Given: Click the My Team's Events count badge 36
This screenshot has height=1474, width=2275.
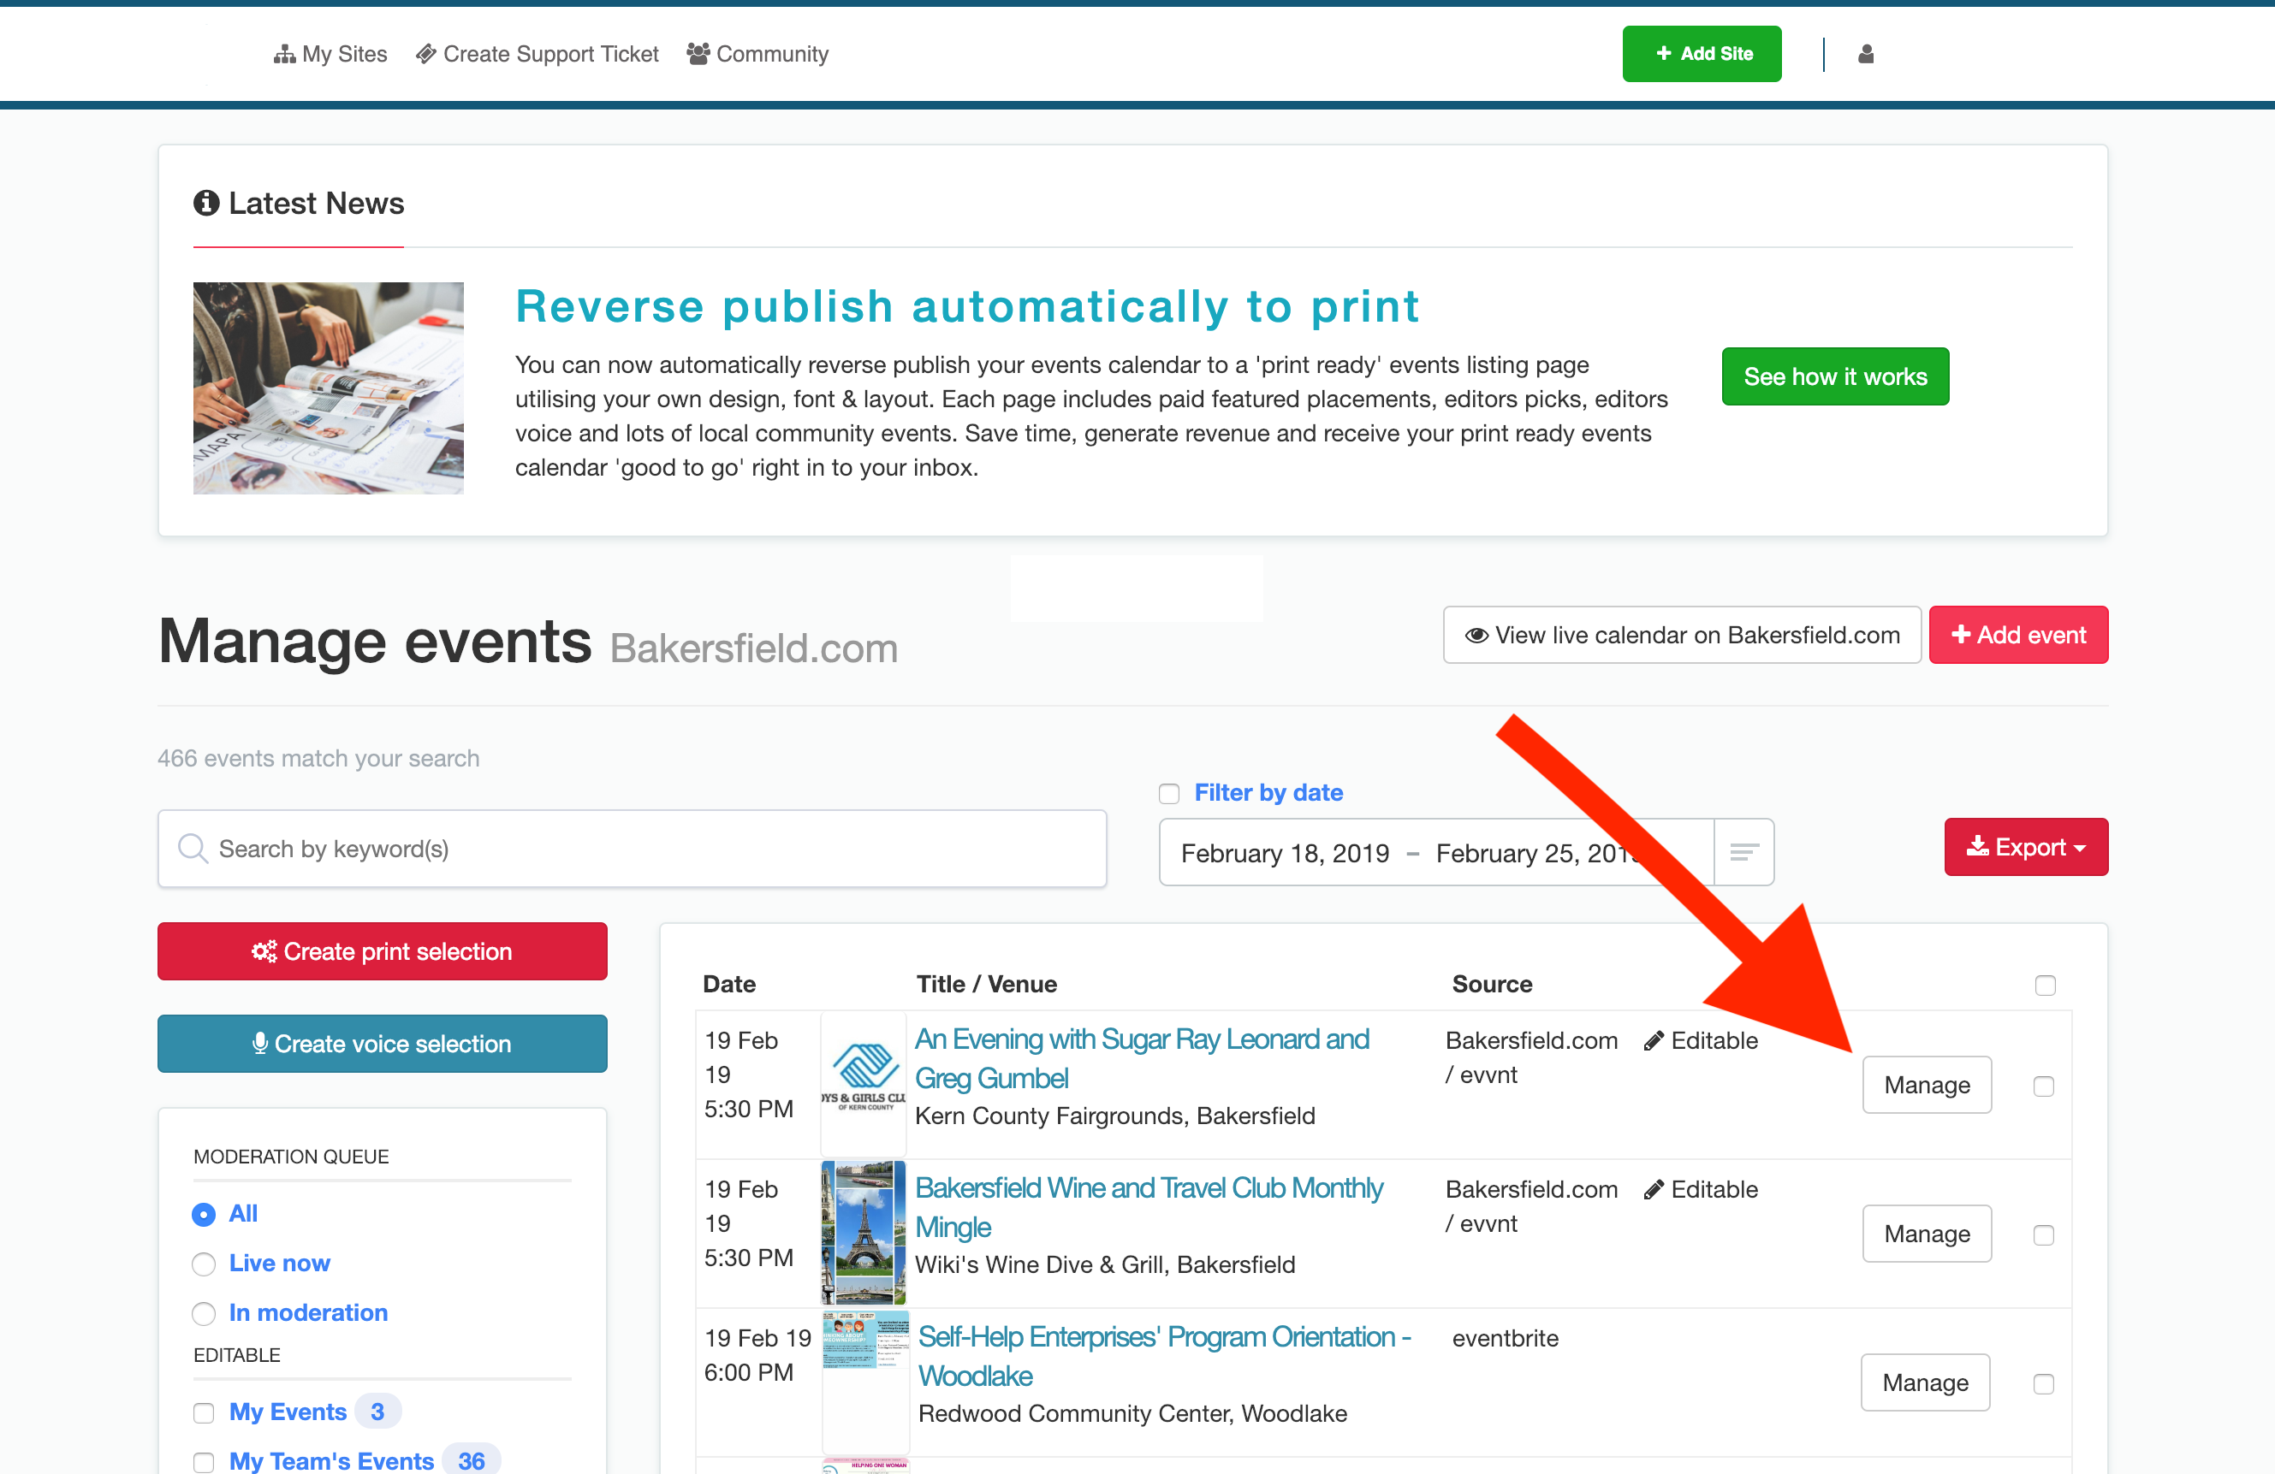Looking at the screenshot, I should click(472, 1460).
